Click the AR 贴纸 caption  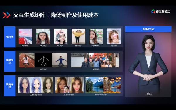pos(60,46)
